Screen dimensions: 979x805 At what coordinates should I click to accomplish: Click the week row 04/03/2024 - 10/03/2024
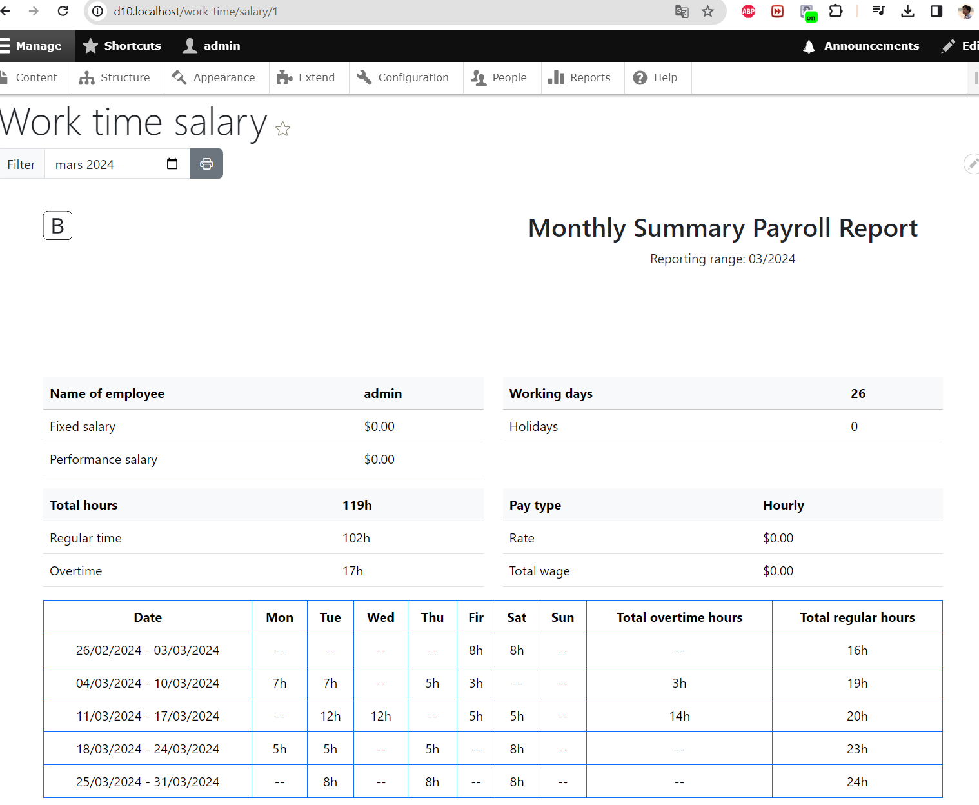(x=493, y=683)
